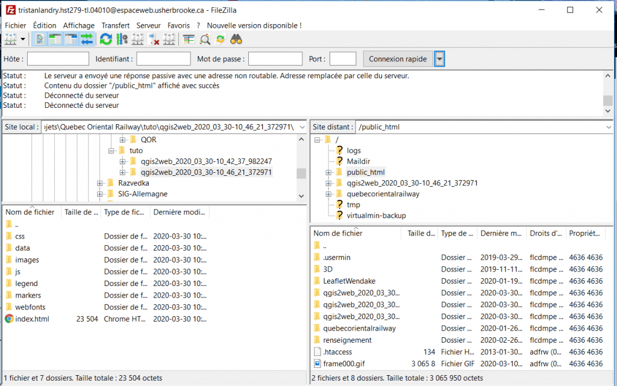The width and height of the screenshot is (617, 386).
Task: Select Maildir in remote tree
Action: click(x=358, y=161)
